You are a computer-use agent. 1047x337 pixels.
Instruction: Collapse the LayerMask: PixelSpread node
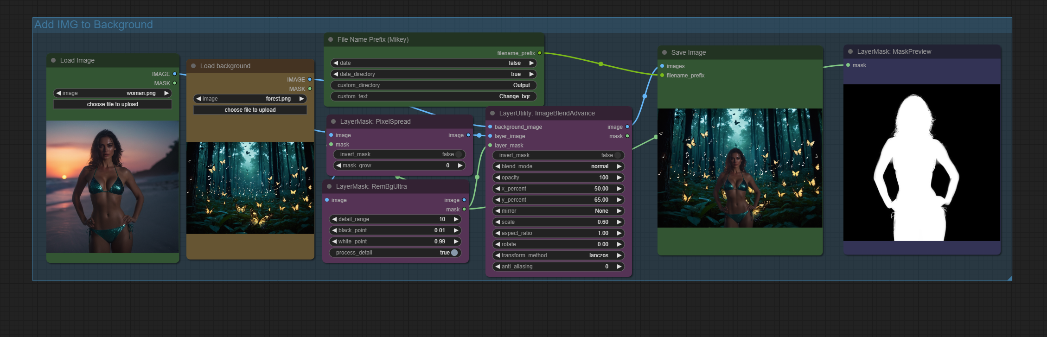[333, 121]
